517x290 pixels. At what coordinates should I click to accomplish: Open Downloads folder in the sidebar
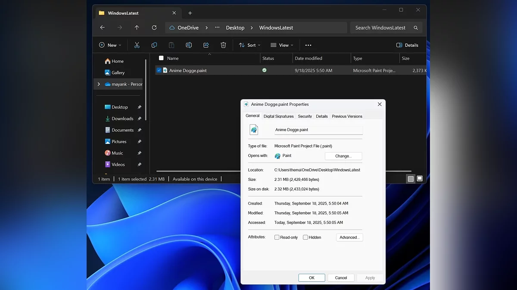point(122,119)
